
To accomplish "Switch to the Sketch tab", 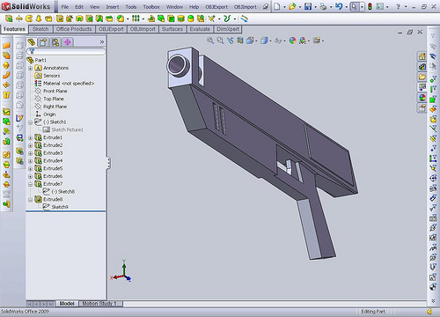I will click(40, 29).
